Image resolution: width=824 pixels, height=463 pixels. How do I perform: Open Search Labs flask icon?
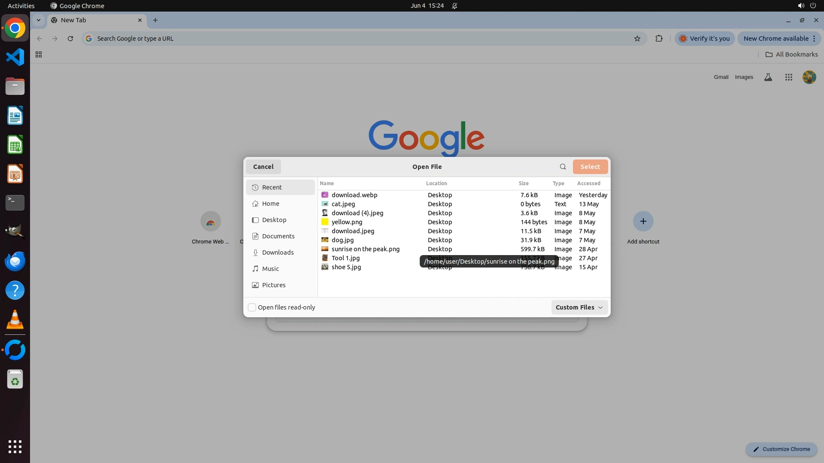coord(768,77)
